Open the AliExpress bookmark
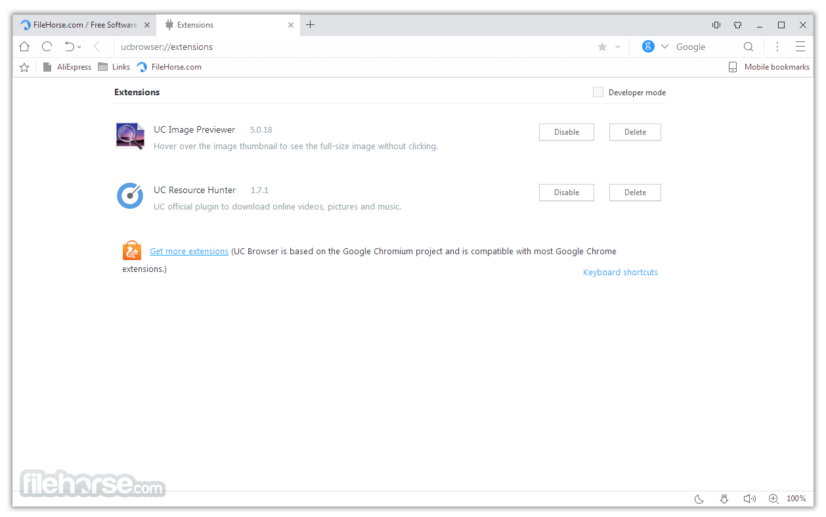 tap(67, 67)
